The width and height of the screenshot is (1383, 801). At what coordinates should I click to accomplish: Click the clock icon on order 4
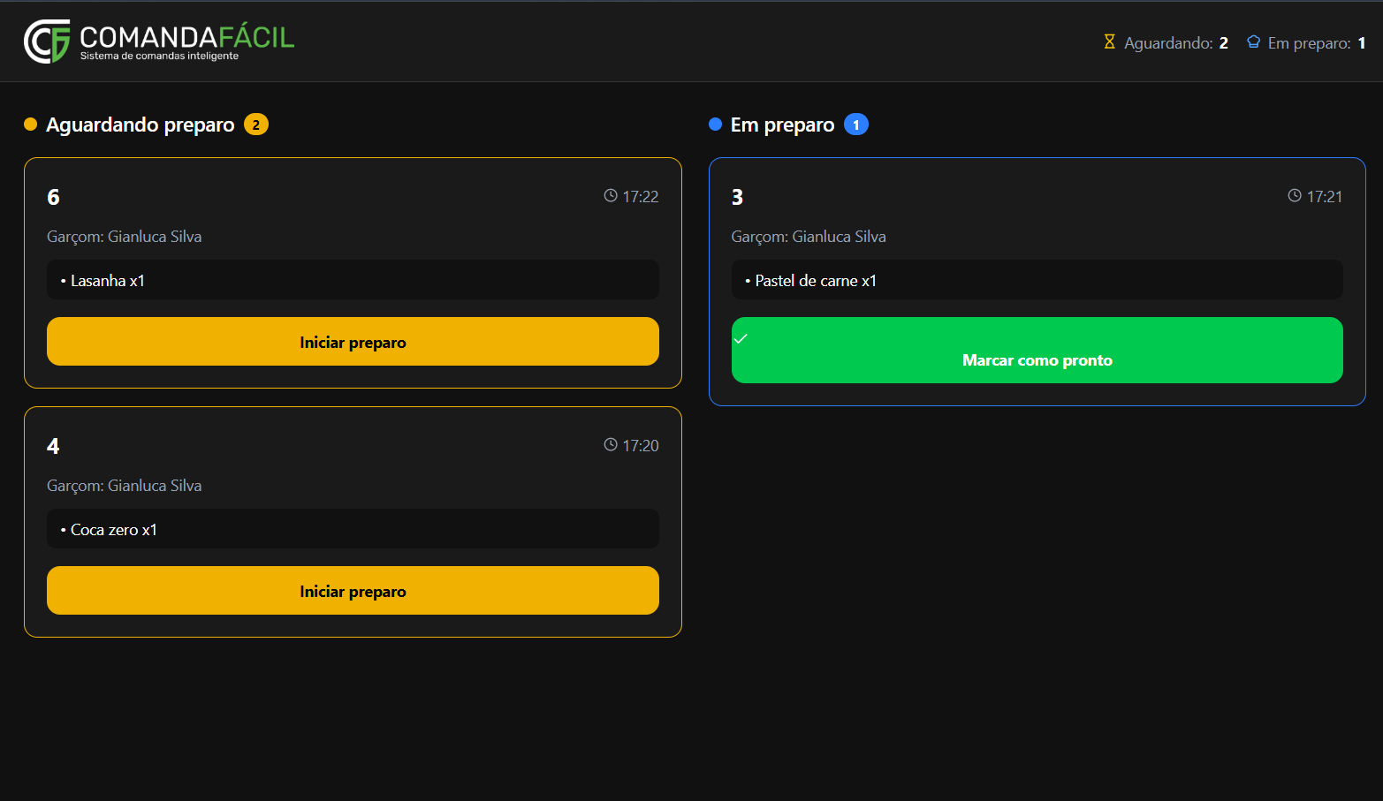pyautogui.click(x=611, y=445)
